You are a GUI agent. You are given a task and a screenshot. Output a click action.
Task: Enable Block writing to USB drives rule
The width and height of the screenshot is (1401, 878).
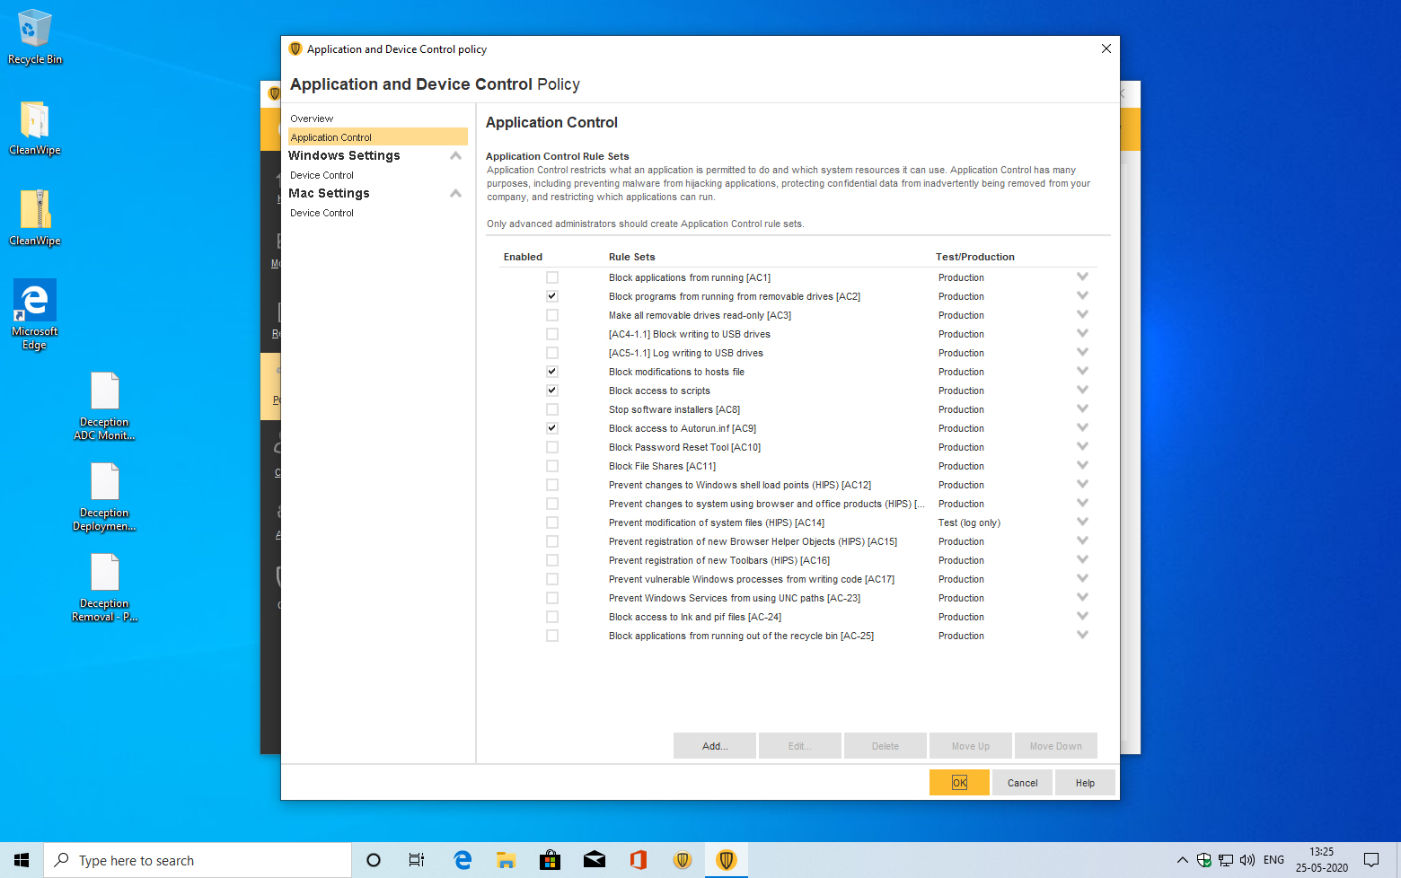pos(552,334)
